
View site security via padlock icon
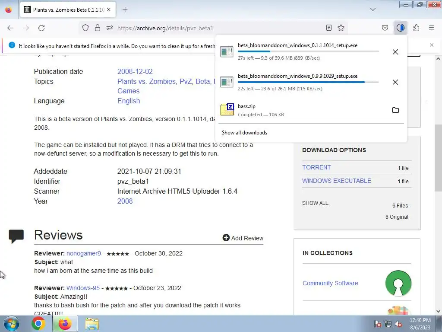98,28
